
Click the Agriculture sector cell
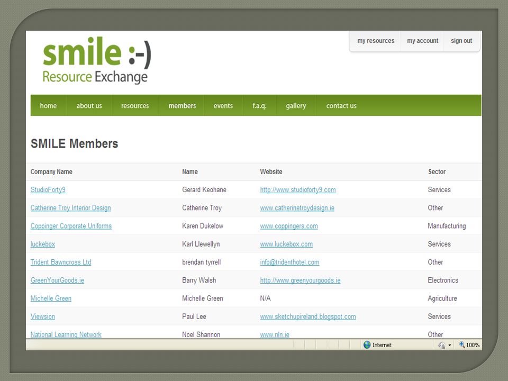coord(442,298)
